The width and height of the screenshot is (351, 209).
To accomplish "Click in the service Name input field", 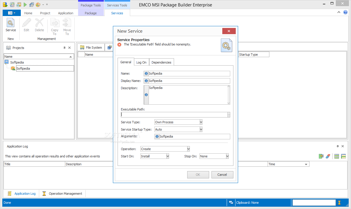I will [x=189, y=74].
